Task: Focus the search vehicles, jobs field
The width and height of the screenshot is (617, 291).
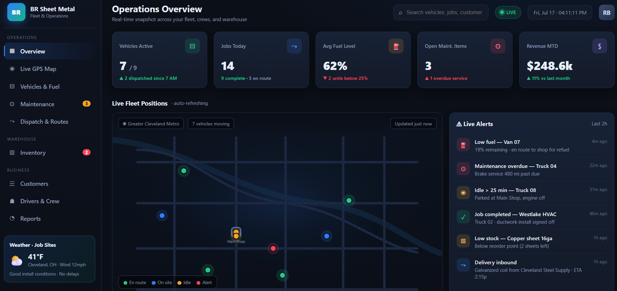Action: [x=441, y=13]
